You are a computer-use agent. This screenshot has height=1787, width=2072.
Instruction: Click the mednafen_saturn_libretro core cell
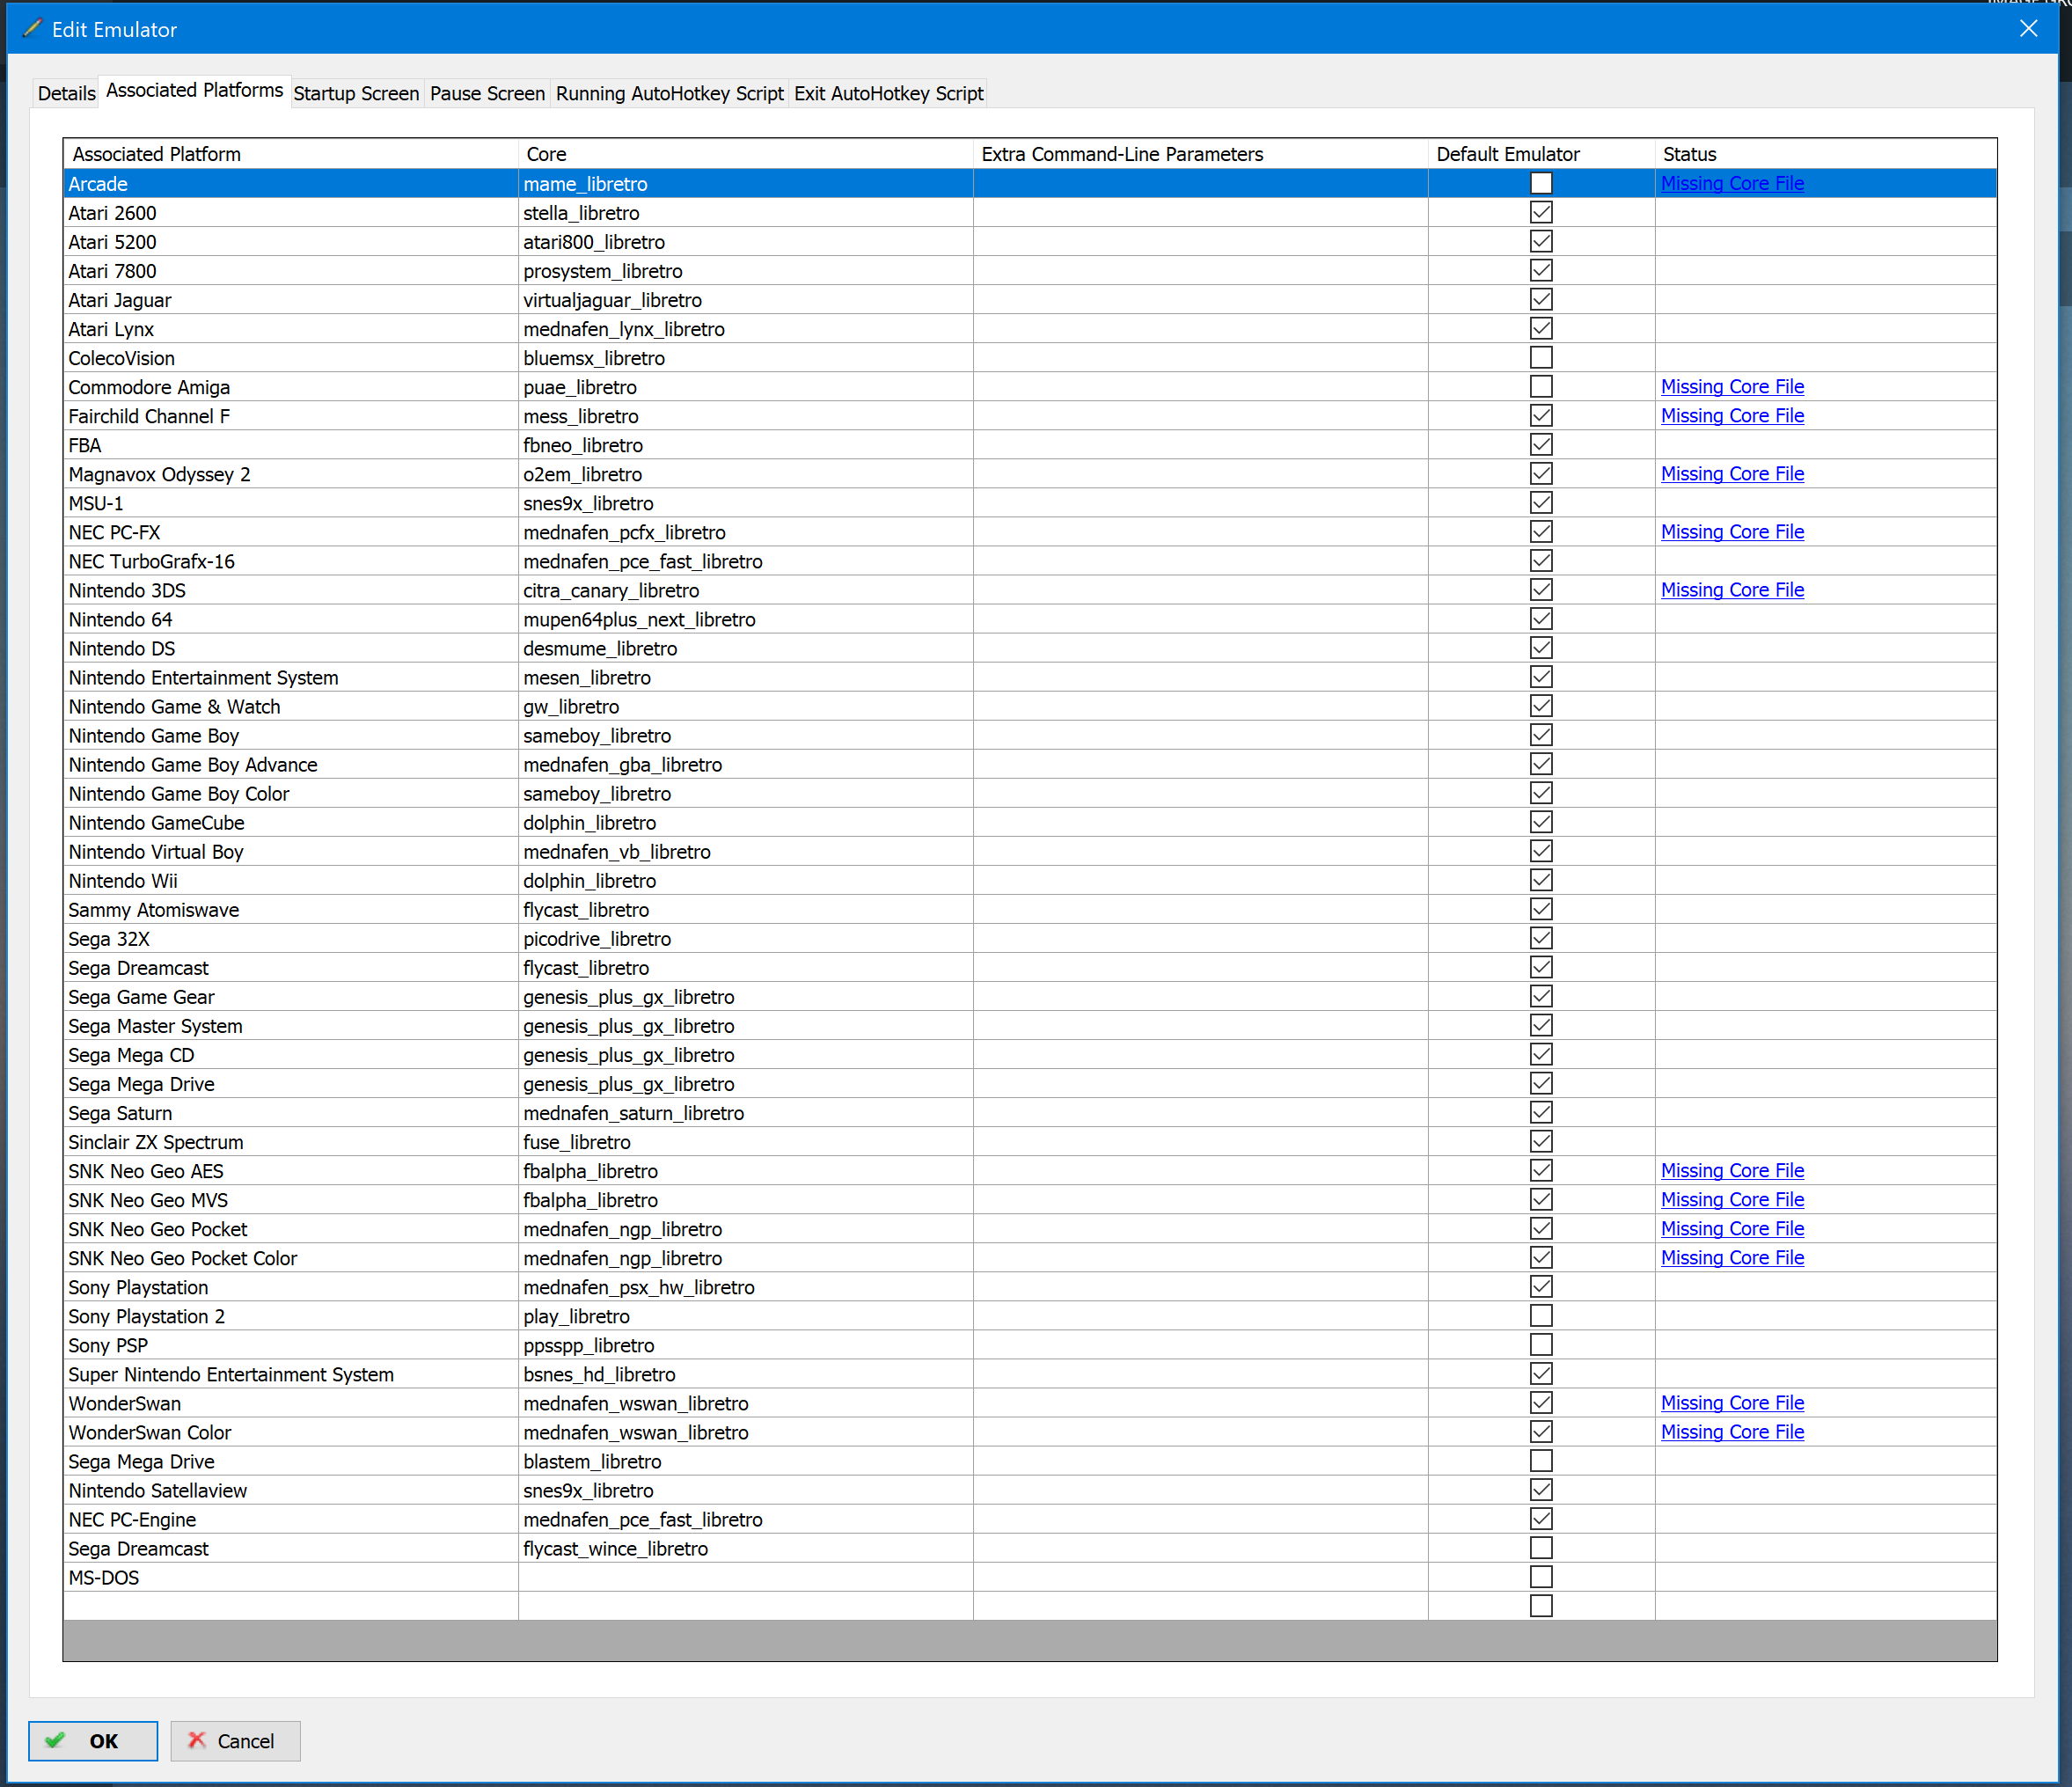[x=746, y=1113]
